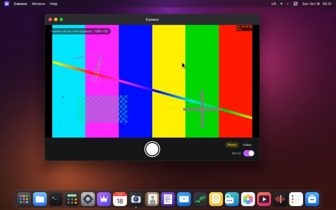Open System Settings gear in dock

(88, 199)
